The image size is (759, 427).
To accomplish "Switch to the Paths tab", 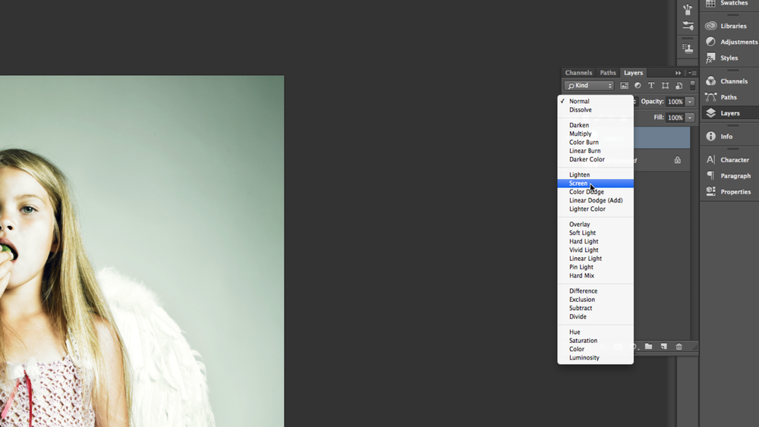I will (x=608, y=73).
